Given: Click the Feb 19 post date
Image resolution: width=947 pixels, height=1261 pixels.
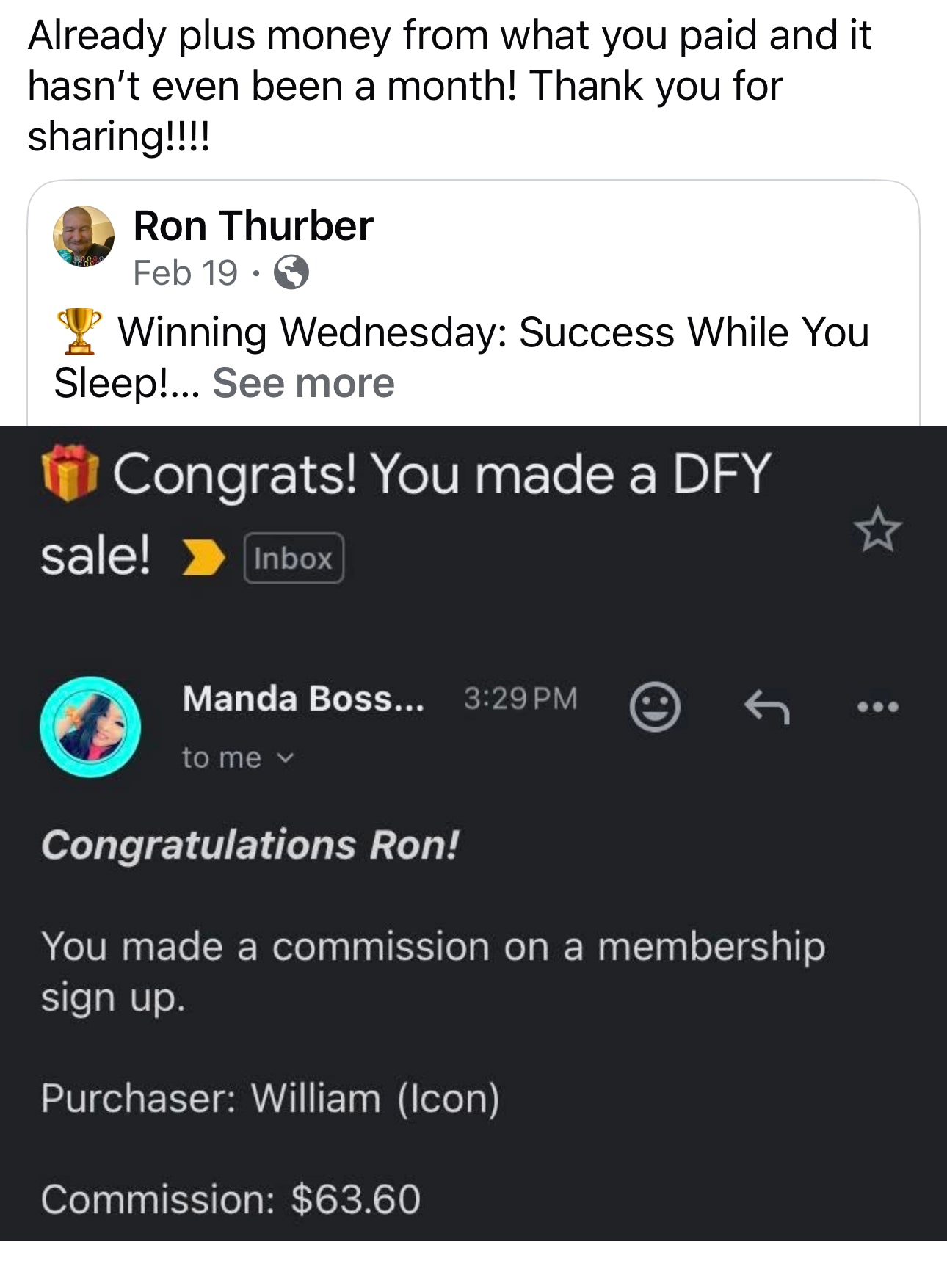Looking at the screenshot, I should tap(185, 273).
